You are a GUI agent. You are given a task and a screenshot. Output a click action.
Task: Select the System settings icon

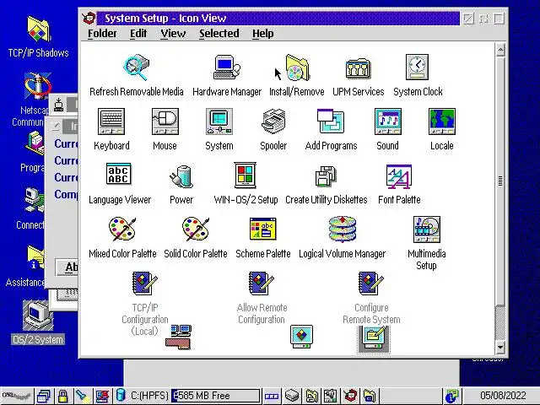point(219,121)
